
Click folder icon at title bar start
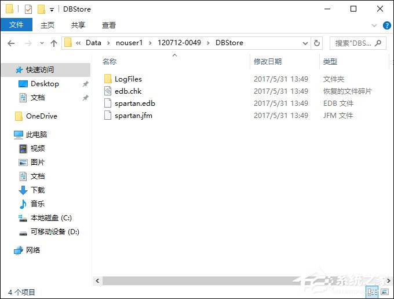point(9,9)
